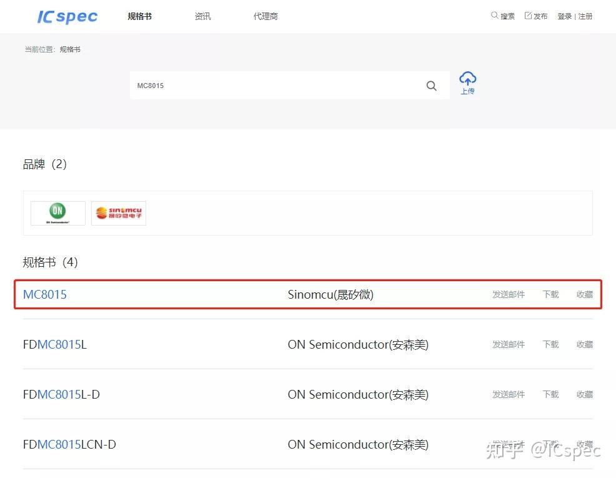Image resolution: width=616 pixels, height=478 pixels.
Task: Select the sinomcu 晟矽微电子 brand logo
Action: pos(118,212)
